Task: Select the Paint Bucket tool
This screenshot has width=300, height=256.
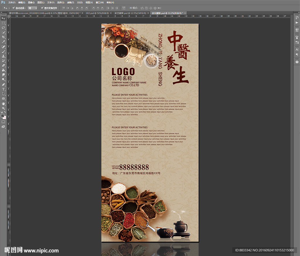Action: point(4,70)
